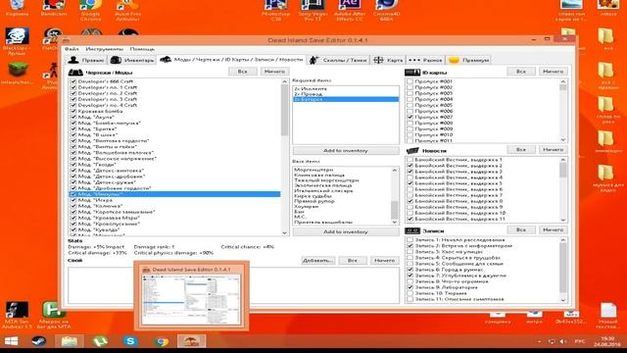Click the Windows Start button
Screen dimensions: 627x353
point(11,341)
